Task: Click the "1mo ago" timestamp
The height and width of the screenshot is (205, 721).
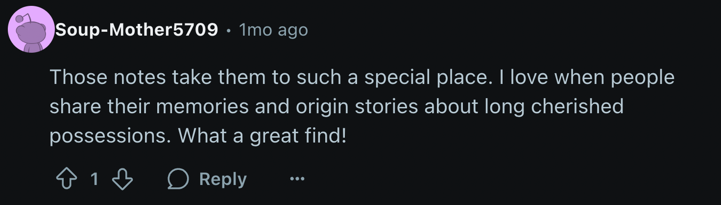Action: tap(273, 30)
